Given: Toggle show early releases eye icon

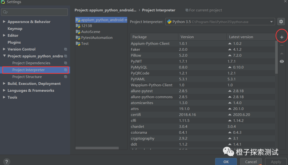Looking at the screenshot, I should pos(282,61).
